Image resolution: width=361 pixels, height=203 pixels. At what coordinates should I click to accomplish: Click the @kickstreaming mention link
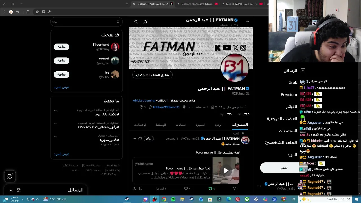click(x=144, y=101)
